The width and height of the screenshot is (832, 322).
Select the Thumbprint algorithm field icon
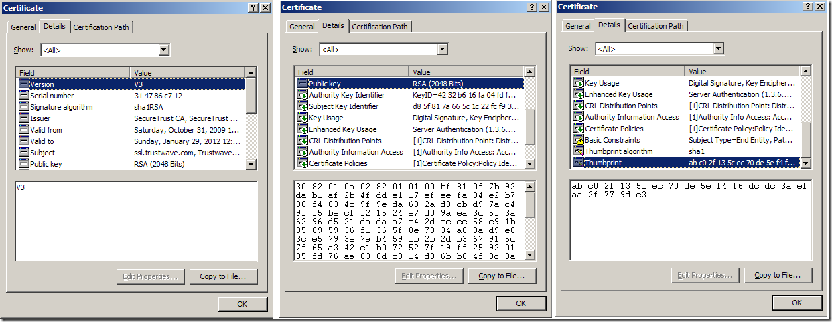tap(579, 151)
